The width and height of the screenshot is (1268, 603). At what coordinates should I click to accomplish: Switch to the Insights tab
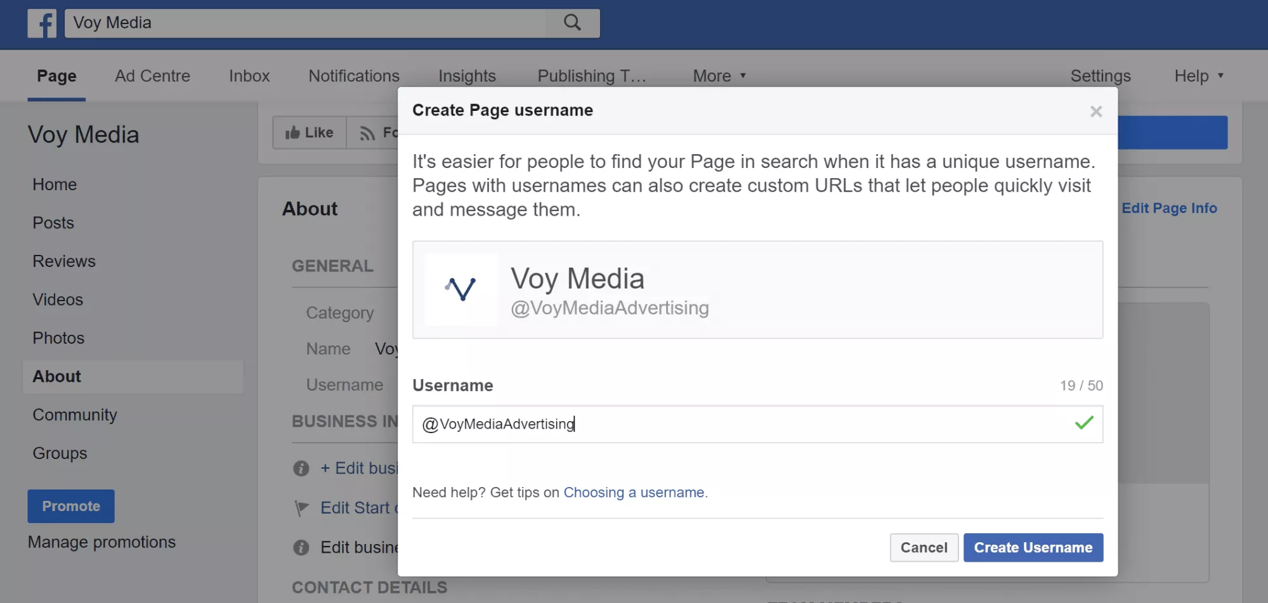coord(467,76)
